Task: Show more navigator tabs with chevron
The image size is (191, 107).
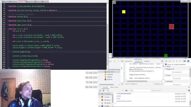Action: pyautogui.click(x=115, y=61)
